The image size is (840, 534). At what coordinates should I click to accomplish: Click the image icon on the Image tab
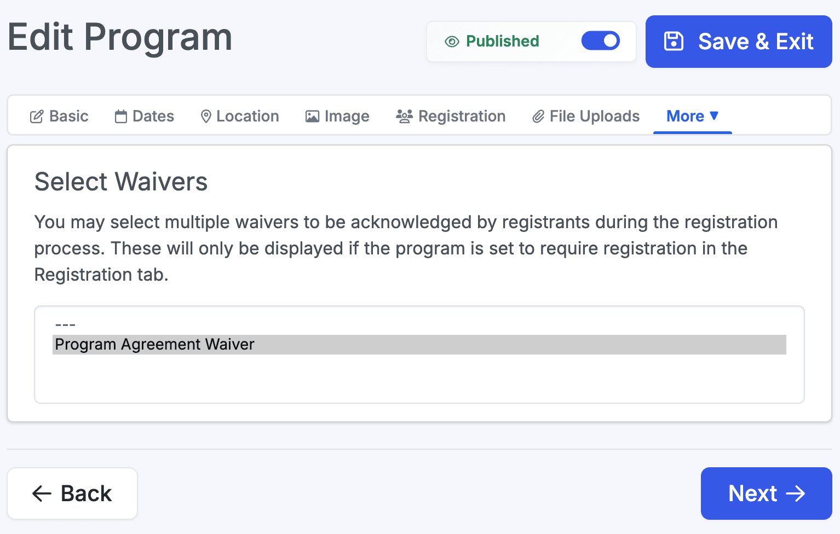(x=311, y=116)
